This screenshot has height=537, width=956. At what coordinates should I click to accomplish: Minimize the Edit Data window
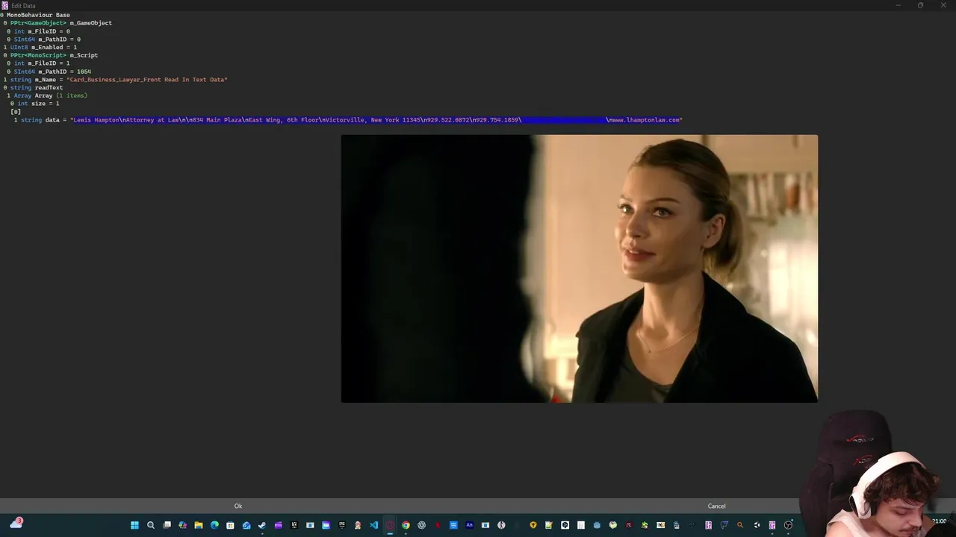tap(898, 5)
